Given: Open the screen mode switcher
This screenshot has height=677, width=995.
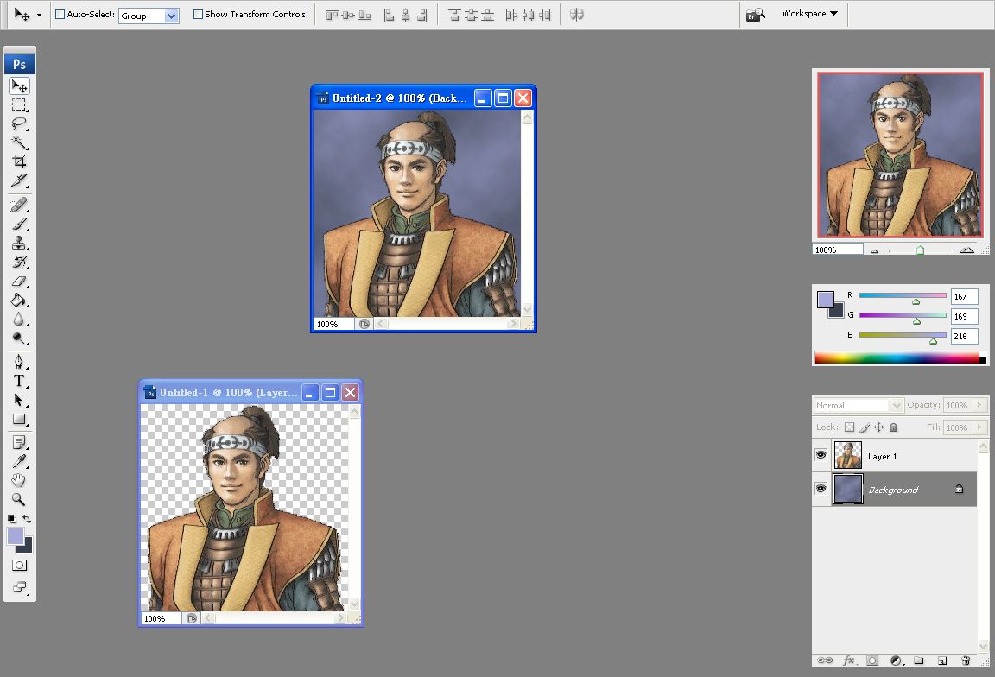Looking at the screenshot, I should pos(19,587).
